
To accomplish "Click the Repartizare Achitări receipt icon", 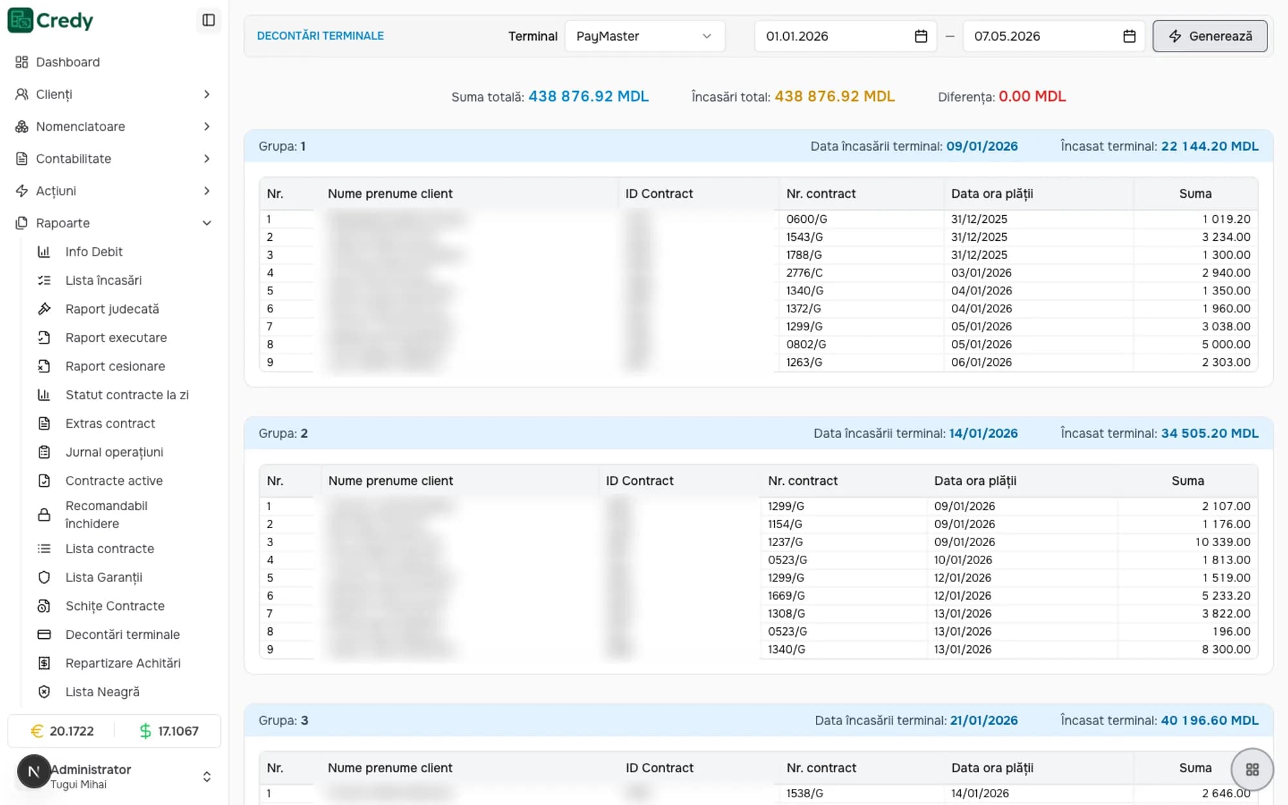I will 44,663.
